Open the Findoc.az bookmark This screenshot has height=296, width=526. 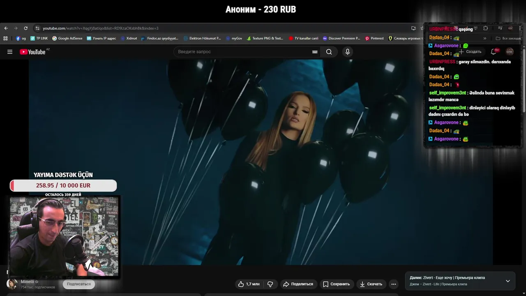(x=159, y=38)
